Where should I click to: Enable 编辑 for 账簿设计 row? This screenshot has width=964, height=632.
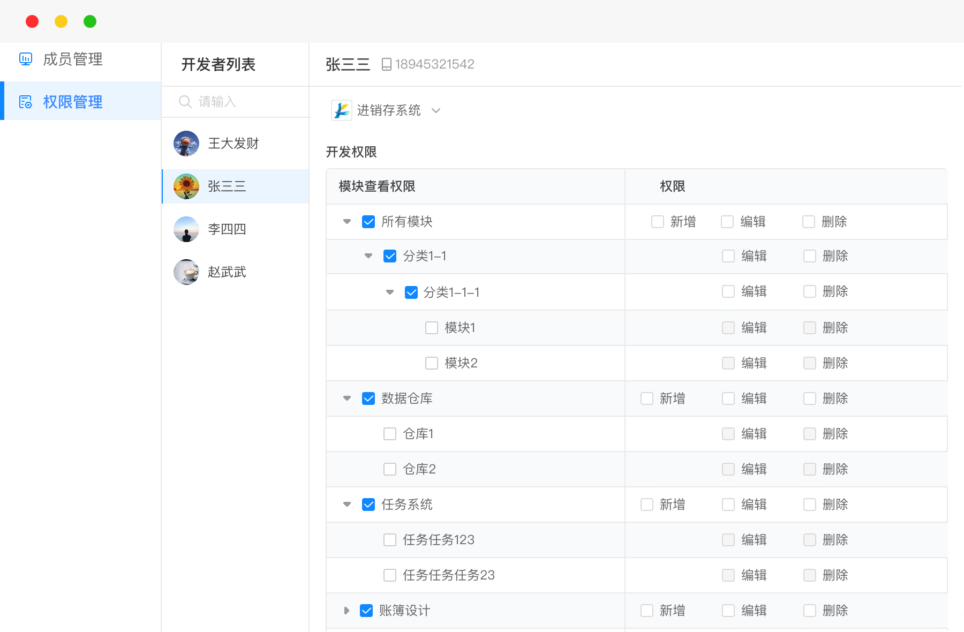click(x=728, y=611)
